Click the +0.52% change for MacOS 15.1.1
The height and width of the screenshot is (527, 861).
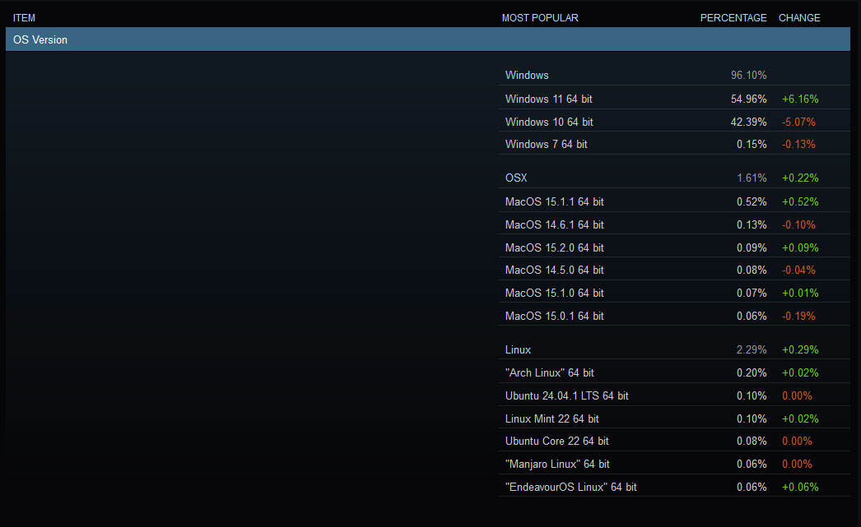click(800, 201)
